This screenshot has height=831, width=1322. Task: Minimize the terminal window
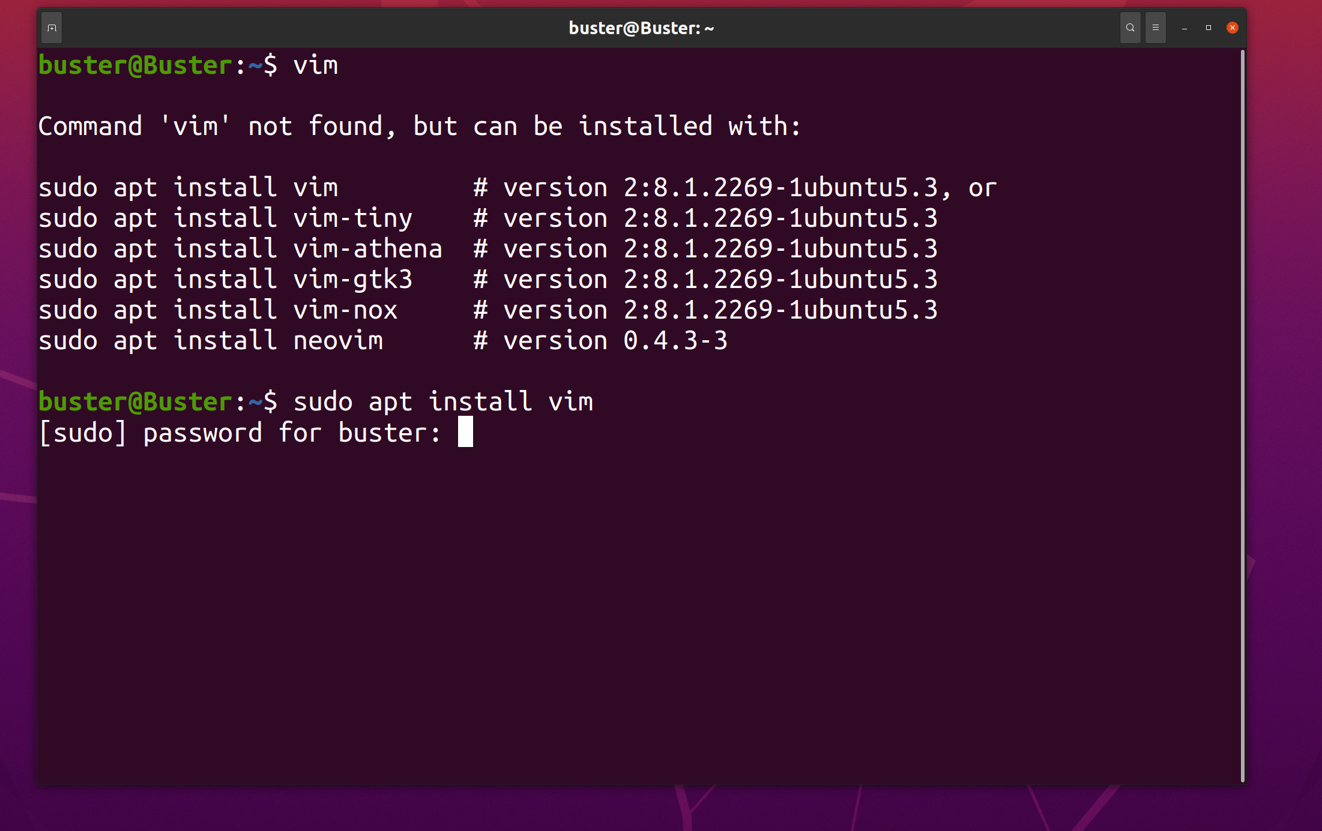1184,28
